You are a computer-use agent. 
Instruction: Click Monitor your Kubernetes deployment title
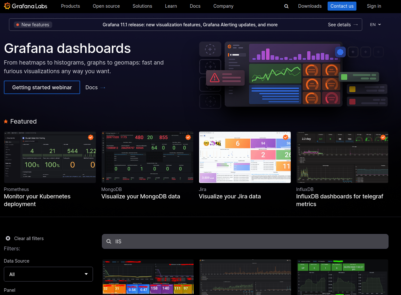pyautogui.click(x=37, y=200)
